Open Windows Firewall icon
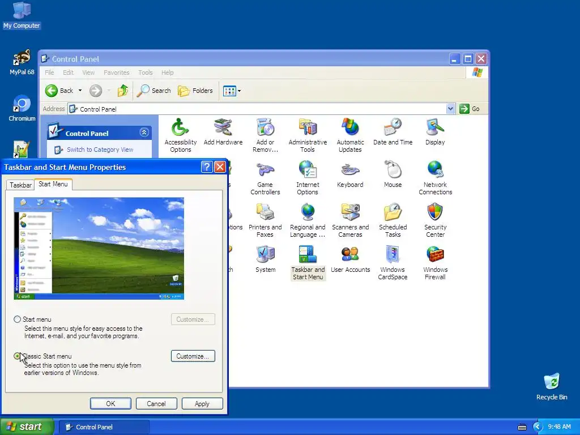 [x=435, y=263]
